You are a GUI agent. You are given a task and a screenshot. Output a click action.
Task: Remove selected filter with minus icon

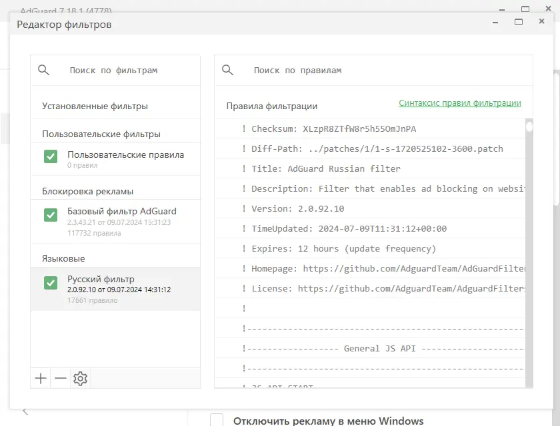pyautogui.click(x=61, y=379)
